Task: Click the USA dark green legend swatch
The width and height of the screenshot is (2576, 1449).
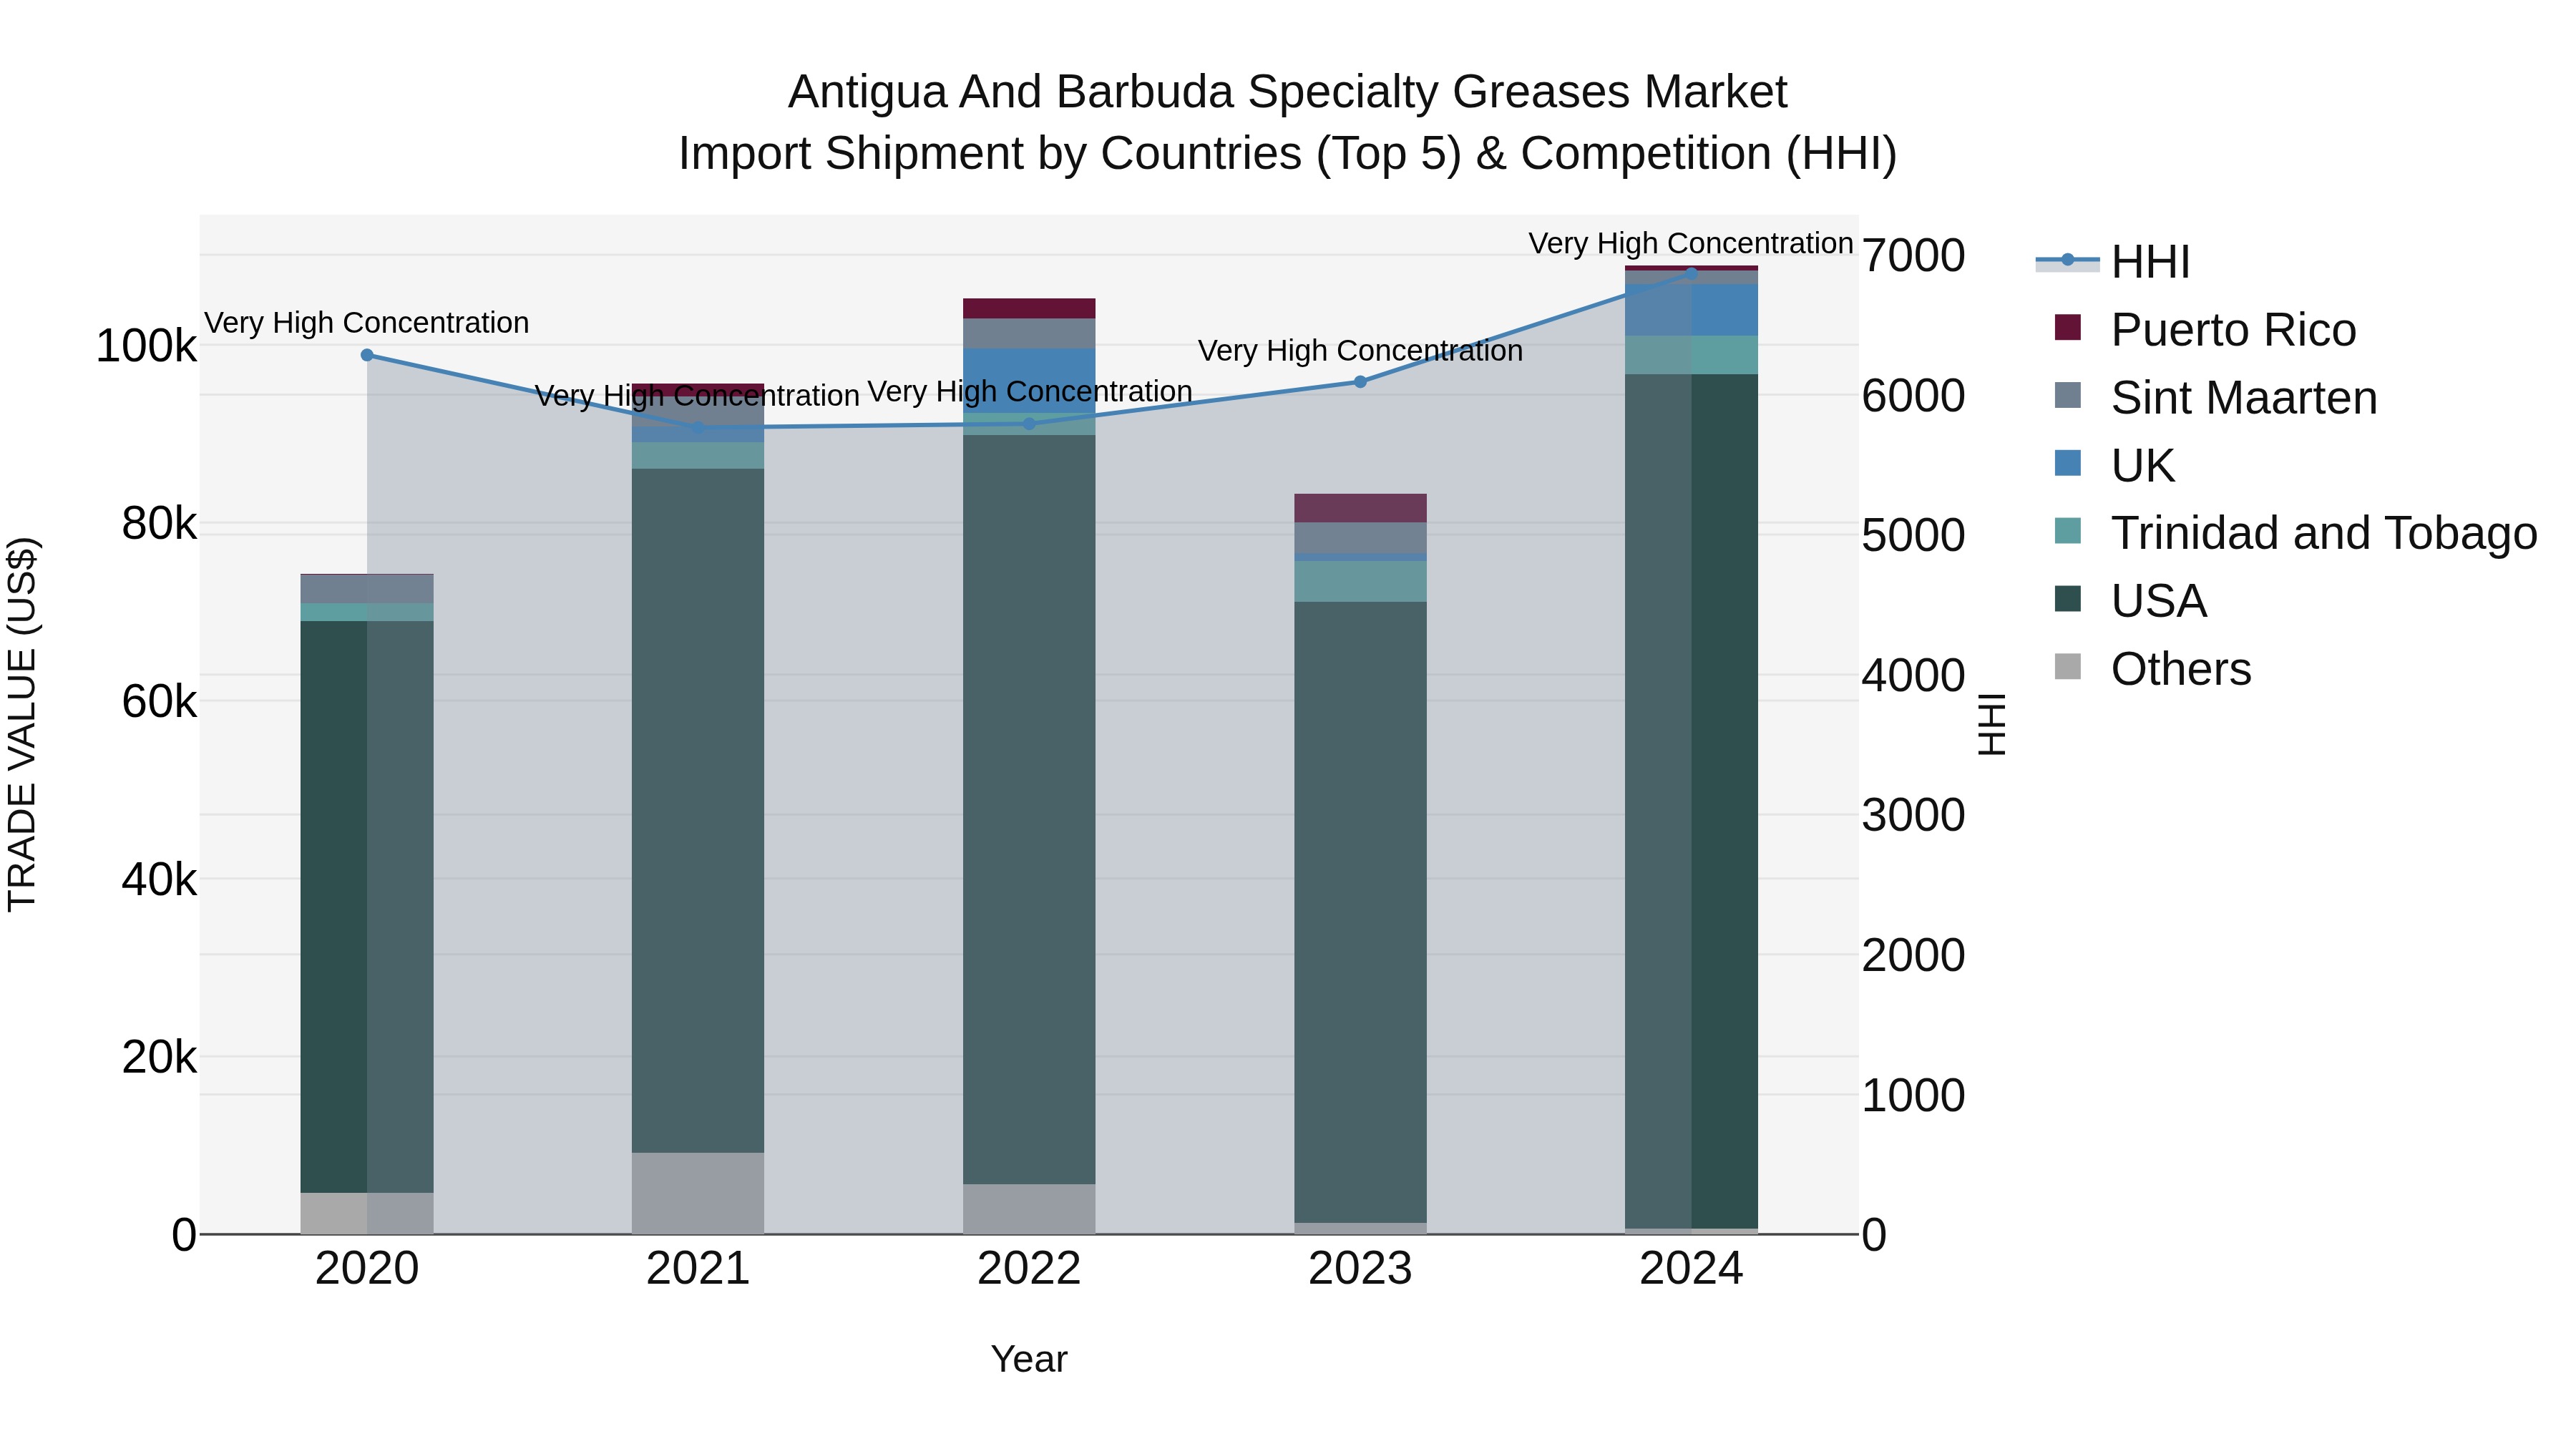Action: point(2067,599)
